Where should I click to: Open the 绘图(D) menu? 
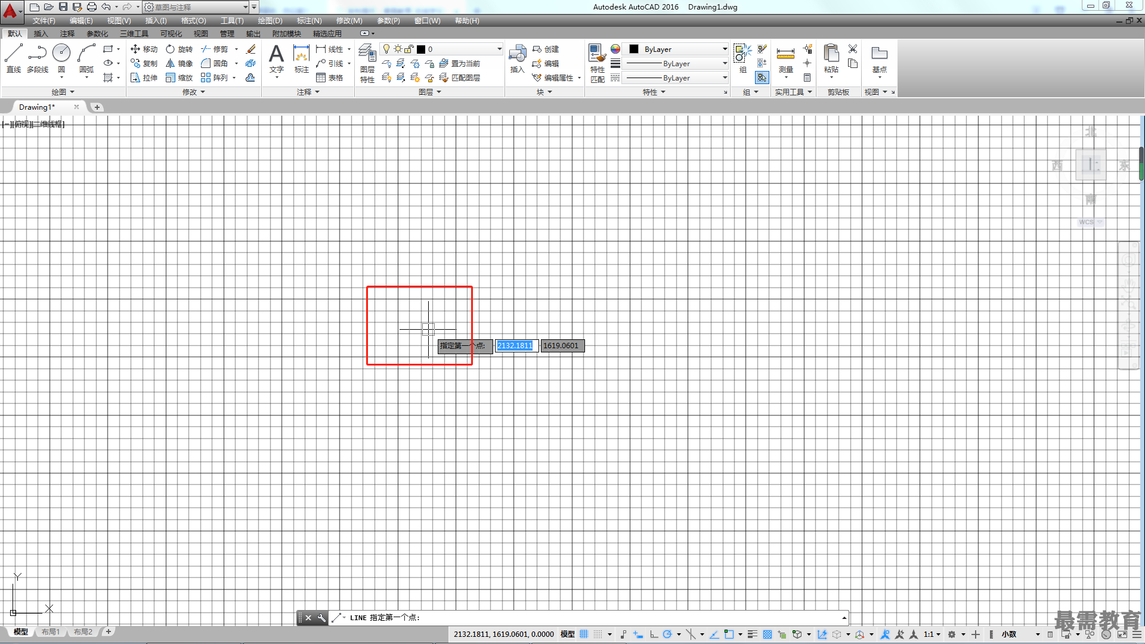tap(270, 20)
